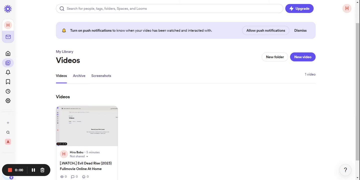This screenshot has height=180, width=360.
Task: Stop recording with the red square
Action: (10, 170)
